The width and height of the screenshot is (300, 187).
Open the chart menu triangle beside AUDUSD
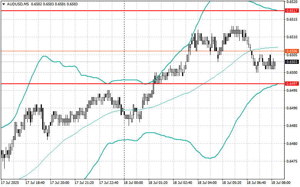point(3,4)
